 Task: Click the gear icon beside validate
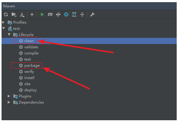coord(21,47)
